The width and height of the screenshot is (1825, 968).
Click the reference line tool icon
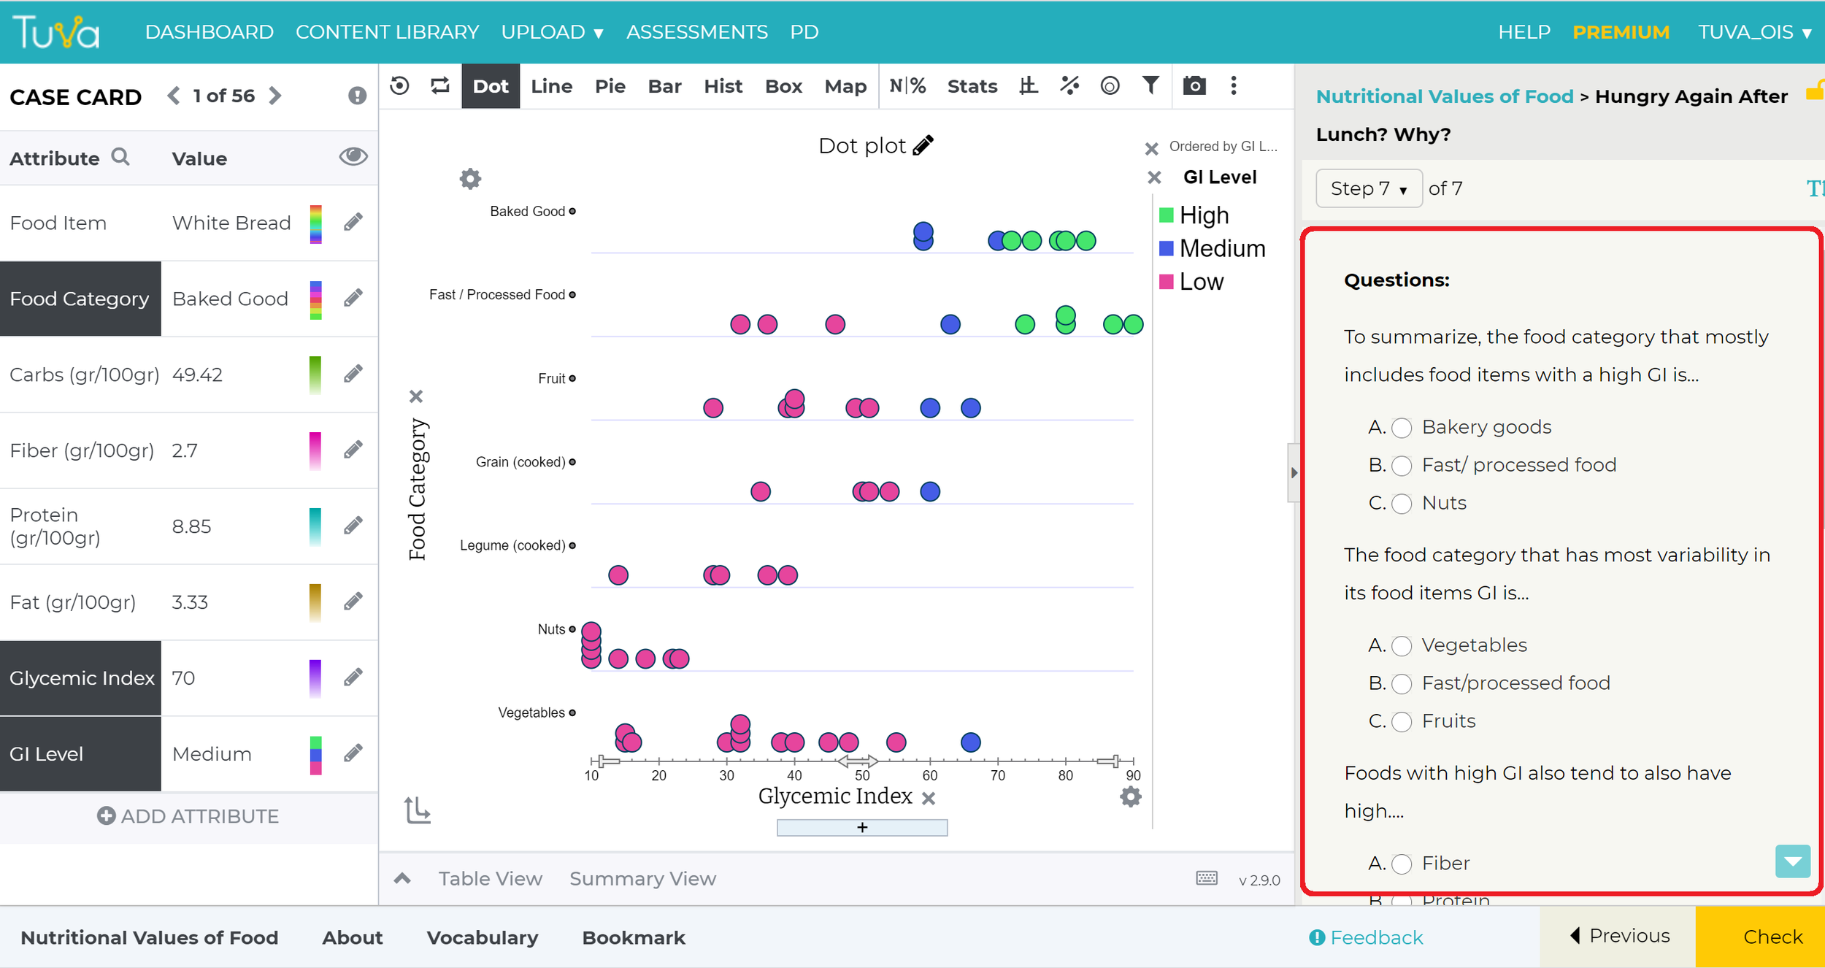1029,86
